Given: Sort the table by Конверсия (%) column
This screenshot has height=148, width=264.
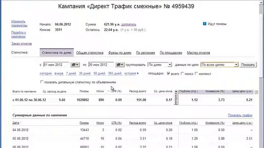Looking at the screenshot, I should pos(215,123).
